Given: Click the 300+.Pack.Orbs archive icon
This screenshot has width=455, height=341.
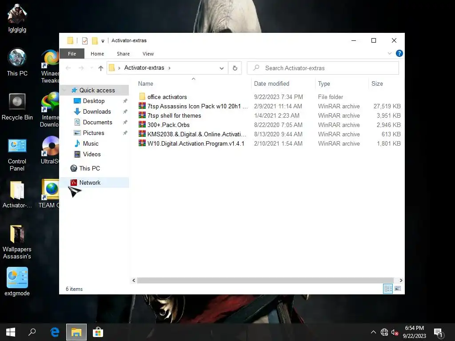Looking at the screenshot, I should tap(142, 124).
